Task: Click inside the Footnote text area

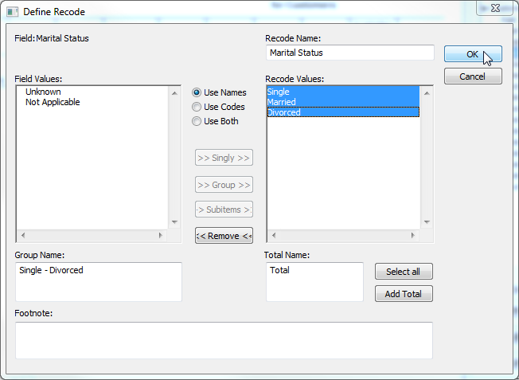Action: tap(224, 340)
